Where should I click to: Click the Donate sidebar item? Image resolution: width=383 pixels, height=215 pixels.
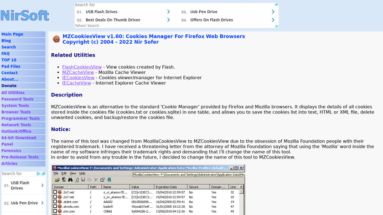(x=23, y=86)
